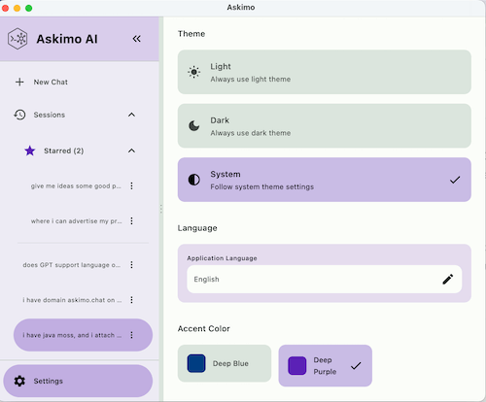Click the Askimo AI hexagon logo
The height and width of the screenshot is (402, 486).
[17, 39]
